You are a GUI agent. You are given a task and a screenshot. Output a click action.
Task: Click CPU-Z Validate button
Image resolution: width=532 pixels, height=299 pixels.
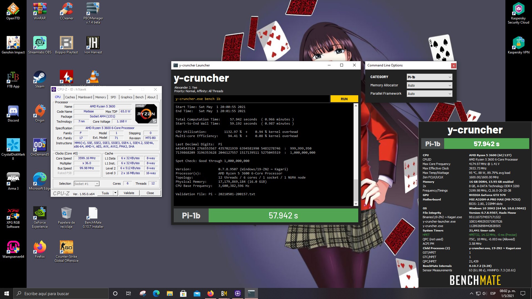click(129, 193)
